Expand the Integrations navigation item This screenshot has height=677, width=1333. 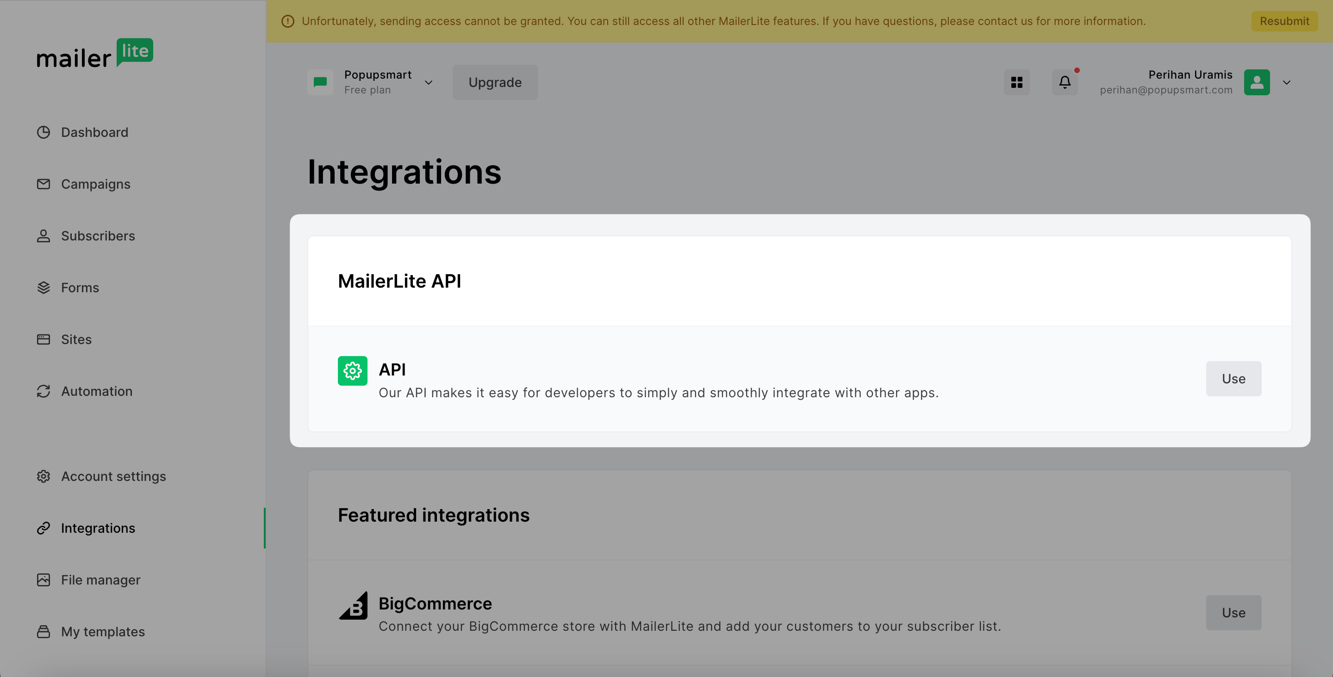point(98,528)
